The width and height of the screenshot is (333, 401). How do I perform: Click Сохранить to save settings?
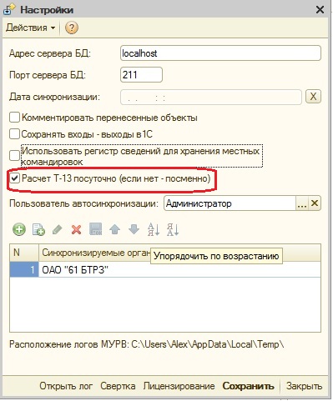pos(248,386)
